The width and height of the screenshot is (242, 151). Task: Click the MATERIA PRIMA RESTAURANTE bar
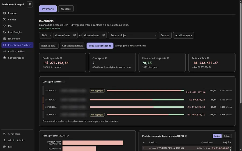pos(93,143)
